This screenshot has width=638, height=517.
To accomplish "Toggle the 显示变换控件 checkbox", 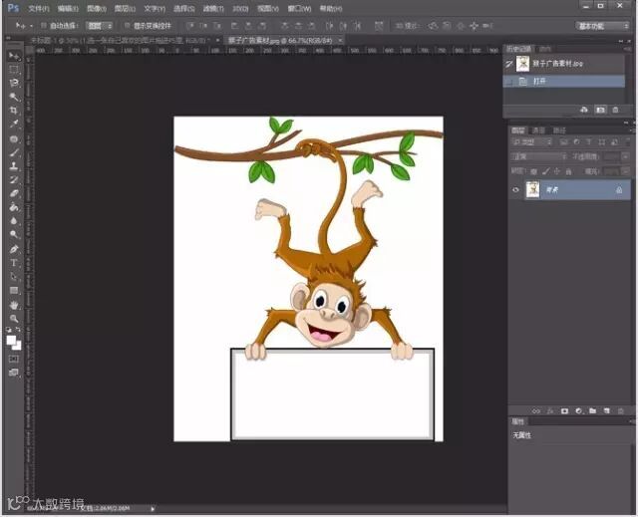I will pos(125,25).
